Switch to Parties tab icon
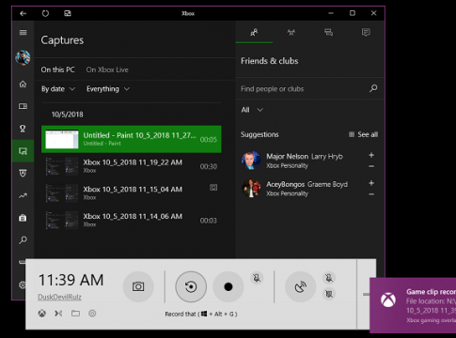Viewport: 456px width, 338px height. pos(291,32)
